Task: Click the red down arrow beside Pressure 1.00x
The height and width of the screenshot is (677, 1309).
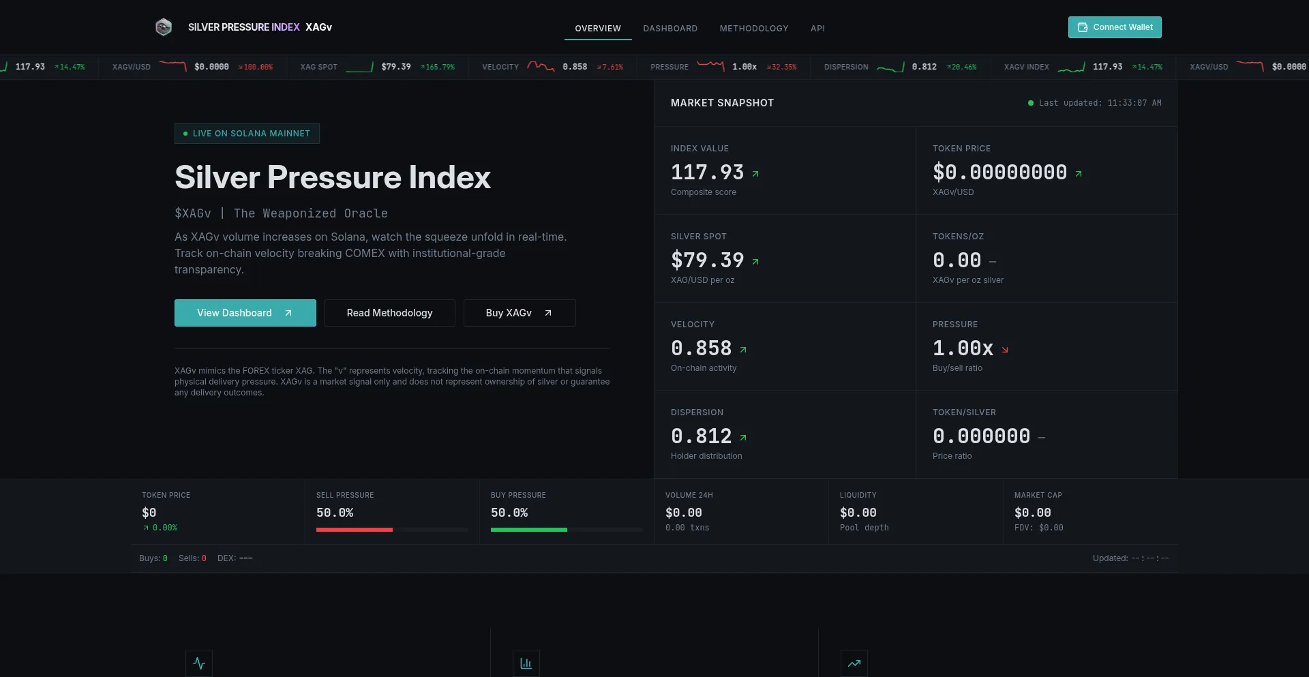Action: [x=1005, y=350]
